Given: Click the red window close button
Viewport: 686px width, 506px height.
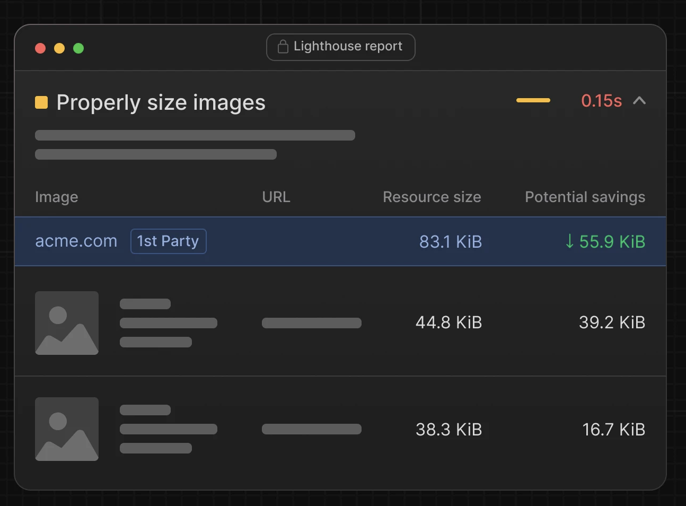Looking at the screenshot, I should pos(40,48).
